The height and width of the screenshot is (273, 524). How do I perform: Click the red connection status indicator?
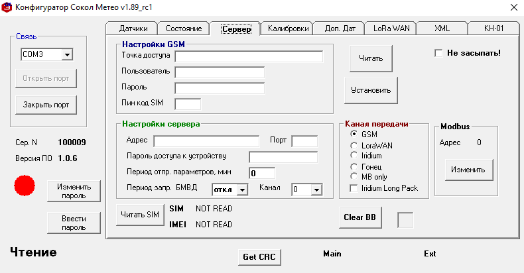25,186
